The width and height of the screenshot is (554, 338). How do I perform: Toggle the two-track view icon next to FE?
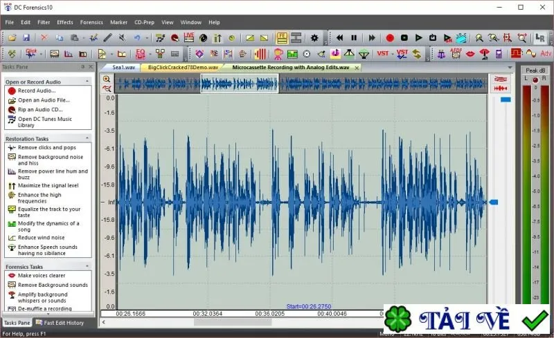point(296,38)
